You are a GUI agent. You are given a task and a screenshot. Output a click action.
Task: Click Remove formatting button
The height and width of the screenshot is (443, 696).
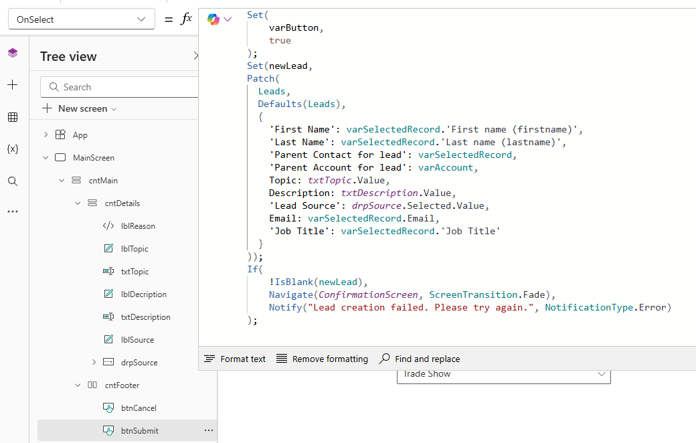tap(322, 359)
